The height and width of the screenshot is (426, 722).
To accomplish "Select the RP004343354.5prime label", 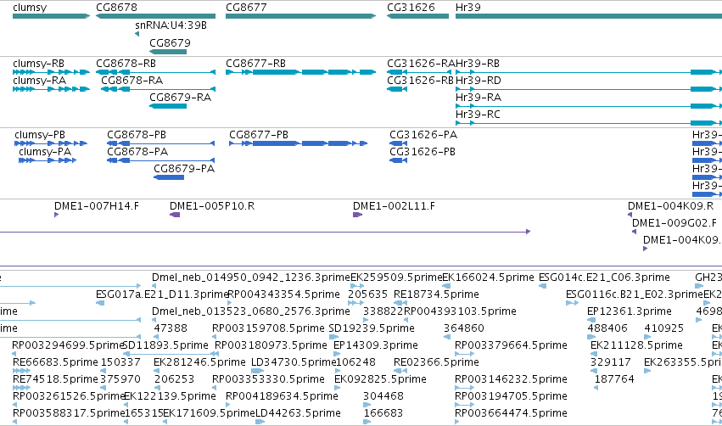I will coord(284,294).
